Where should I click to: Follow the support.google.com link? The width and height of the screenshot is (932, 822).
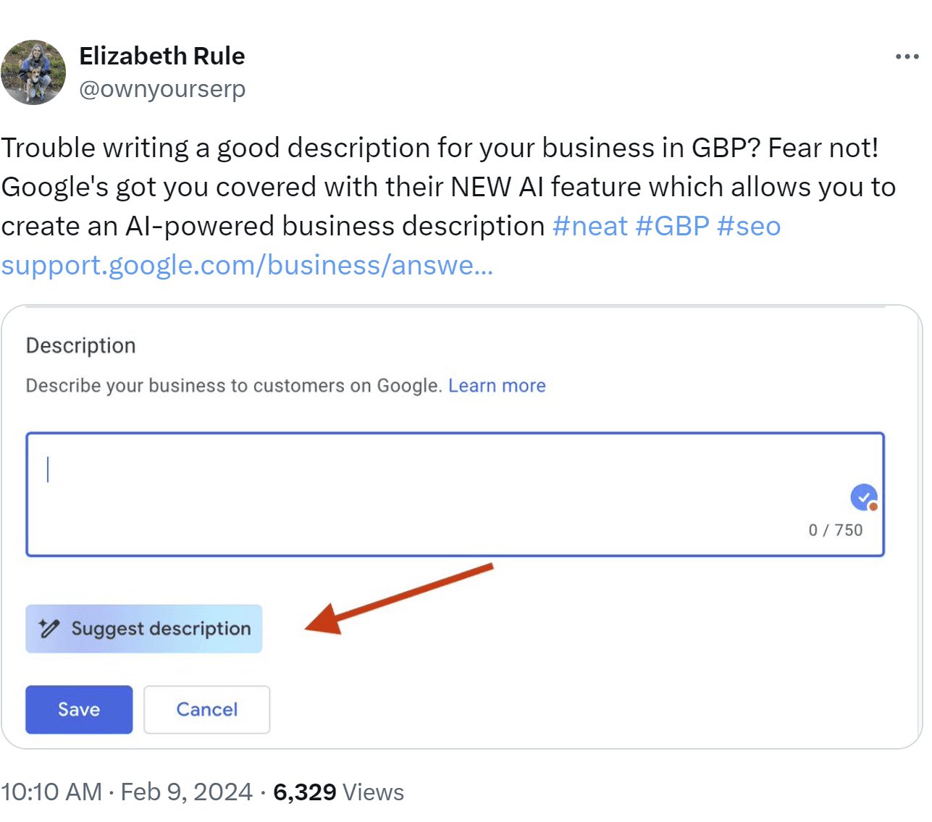tap(247, 265)
